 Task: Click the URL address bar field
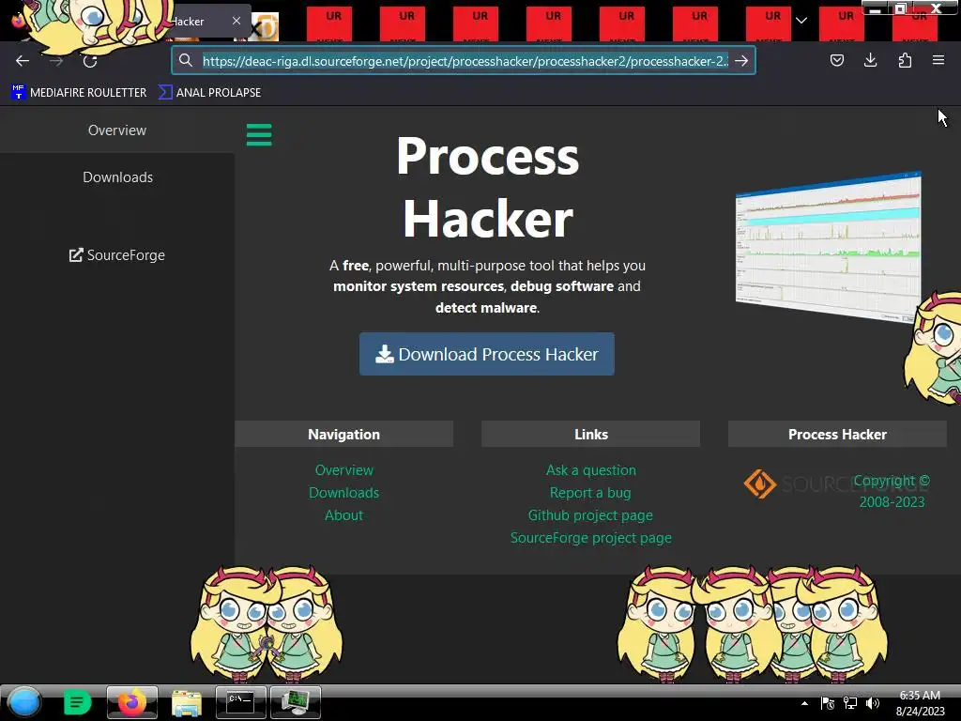465,61
